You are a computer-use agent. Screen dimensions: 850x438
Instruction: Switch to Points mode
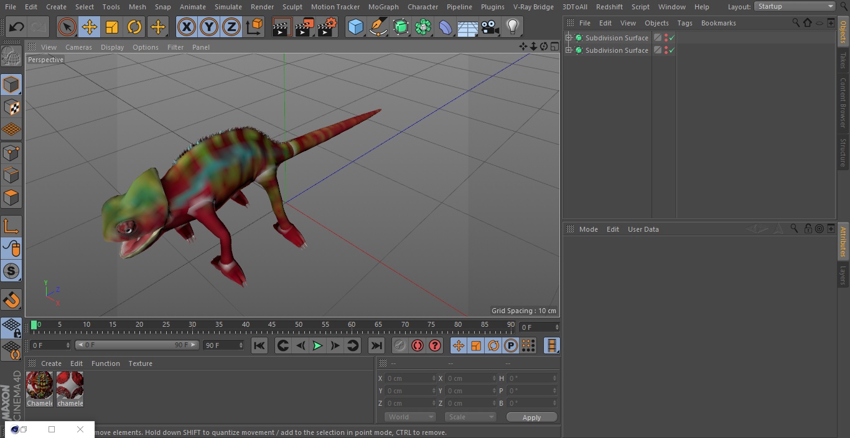tap(11, 153)
